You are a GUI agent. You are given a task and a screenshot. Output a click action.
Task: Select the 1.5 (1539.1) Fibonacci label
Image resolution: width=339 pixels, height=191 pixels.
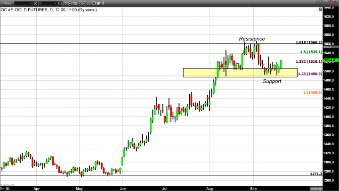tap(311, 52)
